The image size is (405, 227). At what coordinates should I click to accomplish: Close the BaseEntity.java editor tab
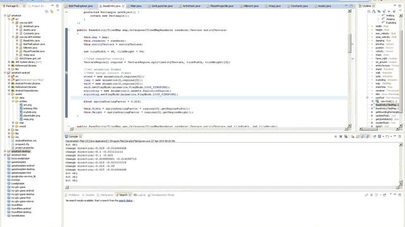coord(123,6)
